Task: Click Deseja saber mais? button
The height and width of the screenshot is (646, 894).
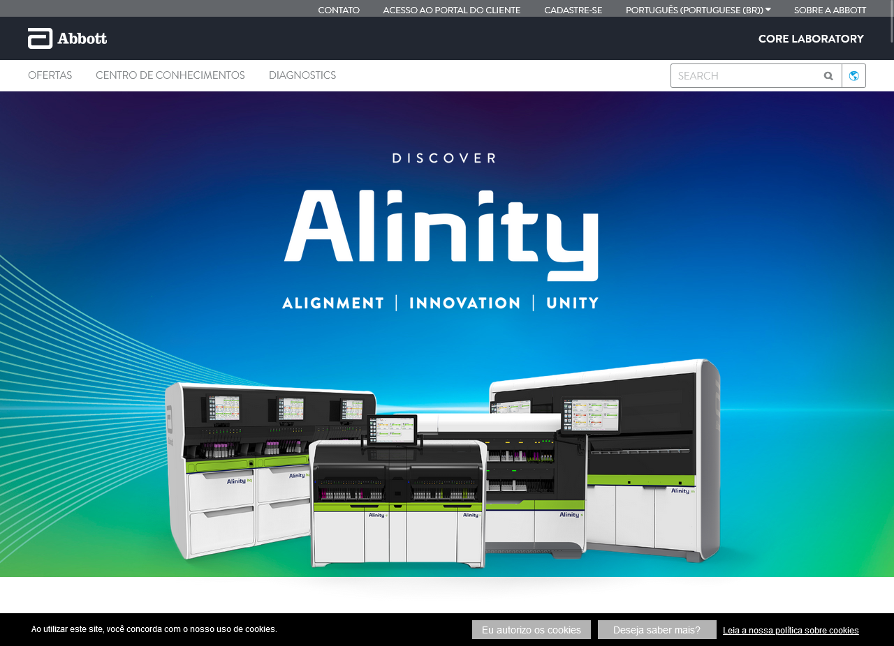Action: (x=657, y=629)
